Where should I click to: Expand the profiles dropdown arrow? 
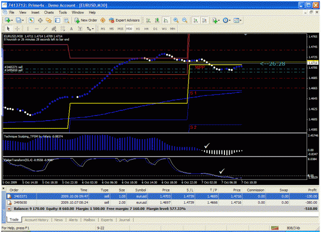[x=23, y=20]
